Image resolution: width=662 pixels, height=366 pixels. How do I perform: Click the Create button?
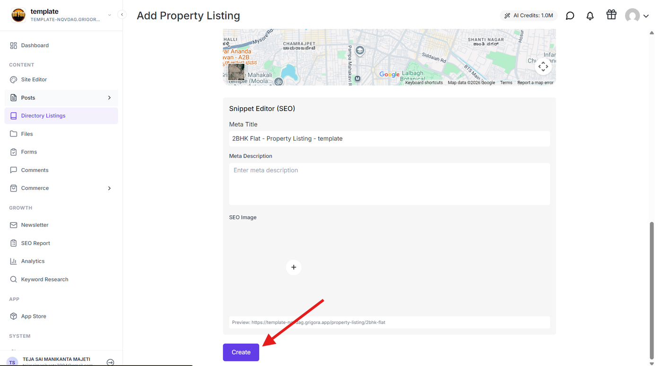[x=241, y=352]
